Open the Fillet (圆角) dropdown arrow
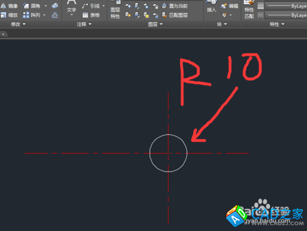Viewport: 307px width, 231px height. [45, 6]
